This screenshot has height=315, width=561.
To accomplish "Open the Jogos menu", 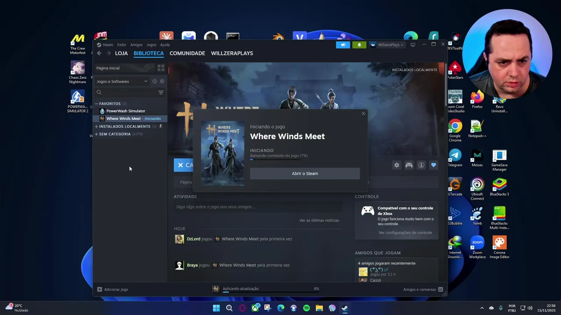I will tap(151, 45).
